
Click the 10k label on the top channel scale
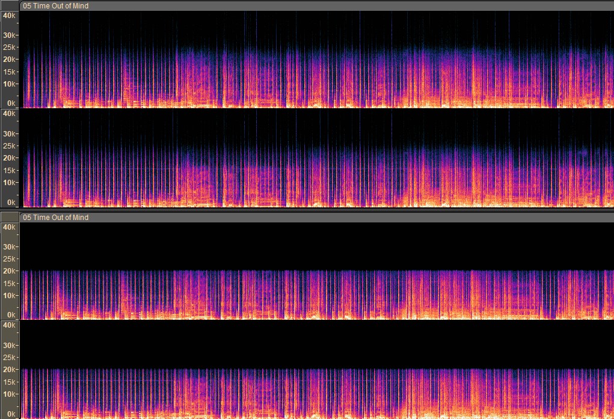(9, 84)
